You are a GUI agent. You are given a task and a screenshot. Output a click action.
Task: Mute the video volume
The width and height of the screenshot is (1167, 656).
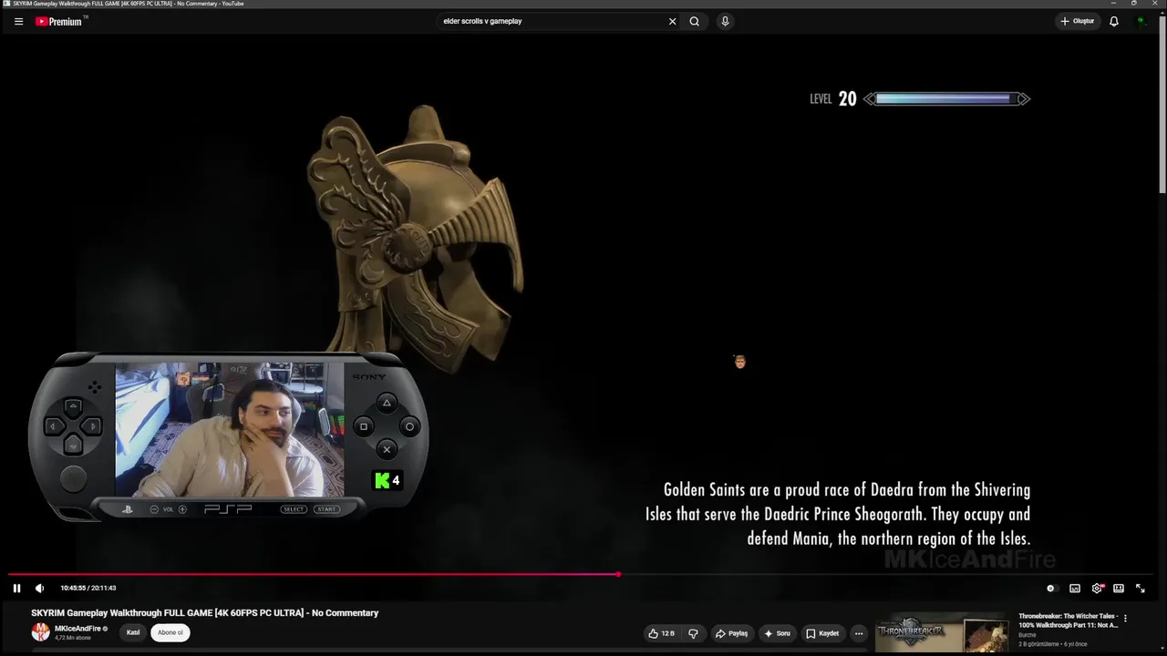pos(39,589)
